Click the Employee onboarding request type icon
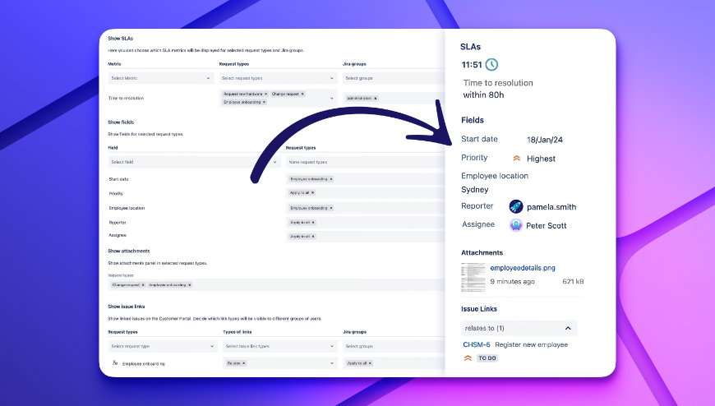Viewport: 715px width, 406px height. coord(115,363)
